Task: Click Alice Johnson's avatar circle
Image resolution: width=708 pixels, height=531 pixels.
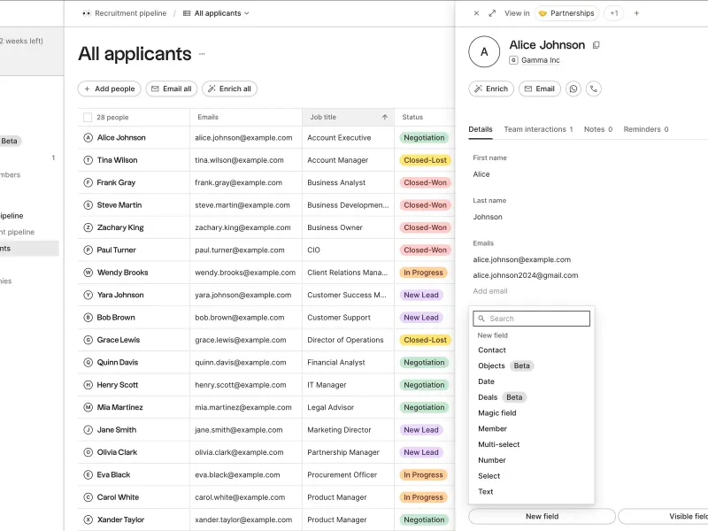Action: click(x=484, y=52)
